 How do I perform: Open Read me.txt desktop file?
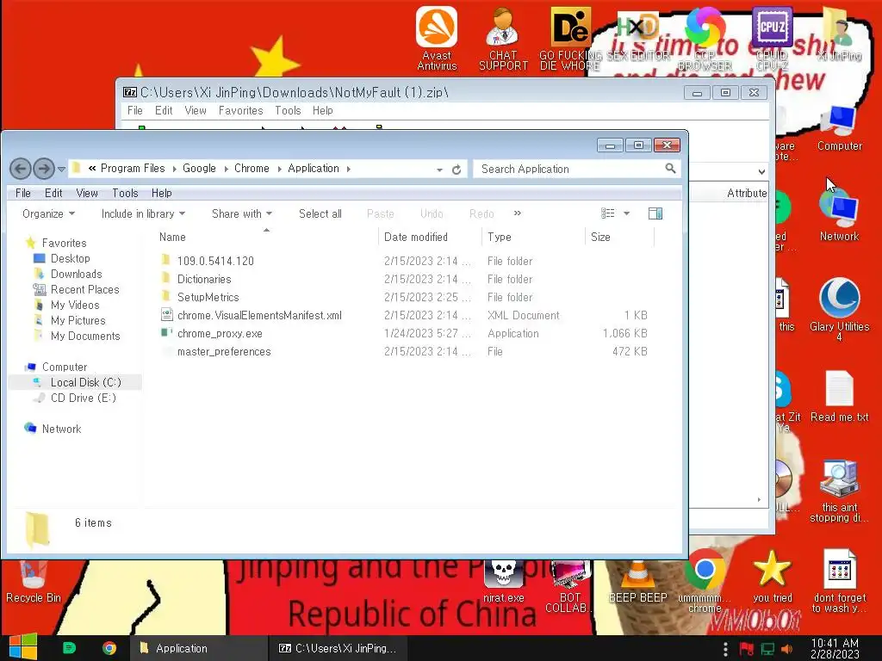[x=839, y=396]
